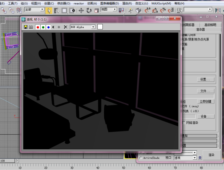The width and height of the screenshot is (224, 170).
Task: Open the RGB Alpha channel dropdown
Action: coord(93,27)
